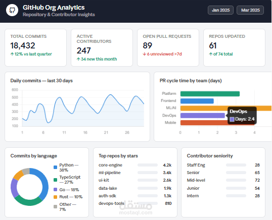Click the ml-pipeline progress bar
This screenshot has width=272, height=220.
pos(148,173)
